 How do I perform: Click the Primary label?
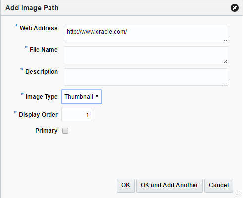click(47, 131)
